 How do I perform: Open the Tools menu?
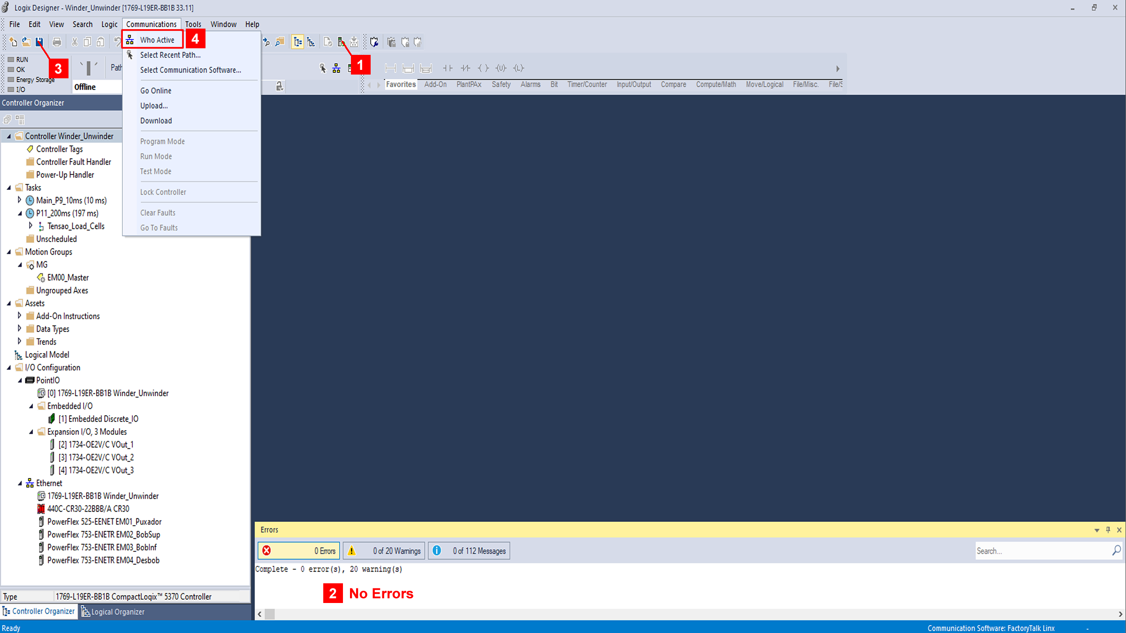[193, 24]
